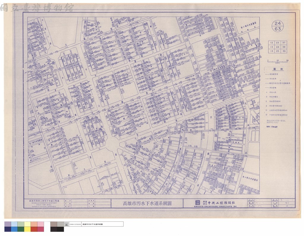Click legend entry D downstream pipe invert elevation

coord(276,115)
